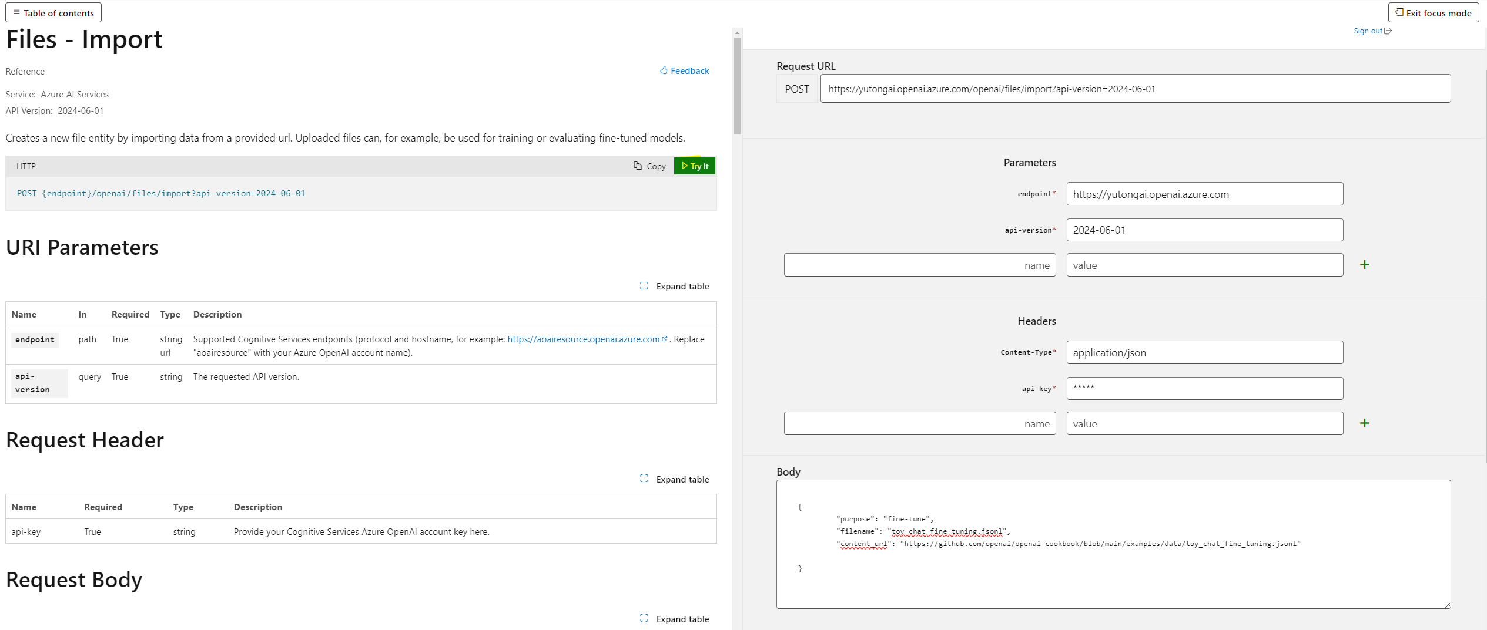Edit the Content-Type header field

[x=1204, y=352]
